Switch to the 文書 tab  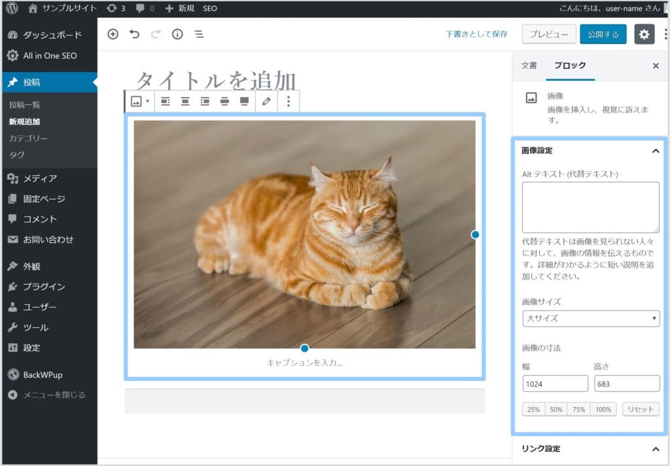coord(529,65)
